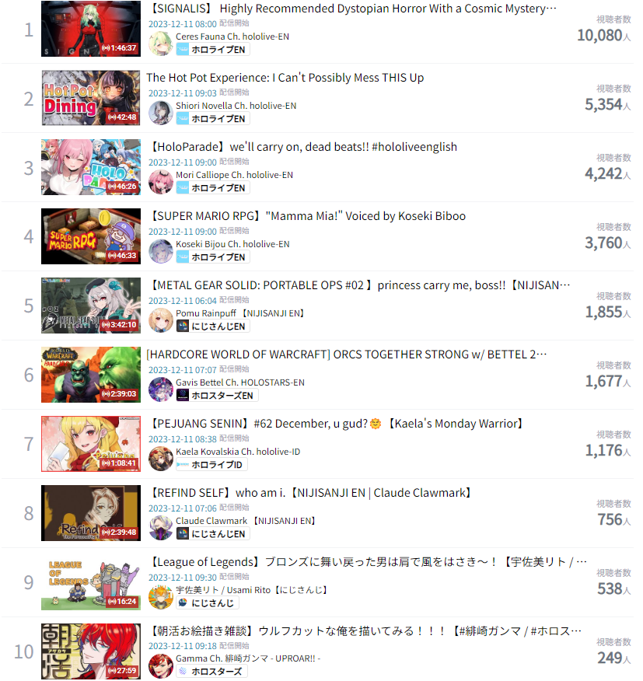Image resolution: width=643 pixels, height=681 pixels.
Task: Click Pomu Rainpuff's channel avatar icon
Action: coord(161,320)
